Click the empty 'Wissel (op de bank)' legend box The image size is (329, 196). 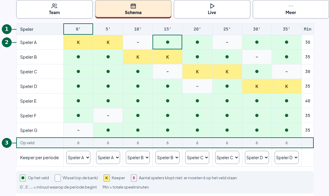pos(58,178)
